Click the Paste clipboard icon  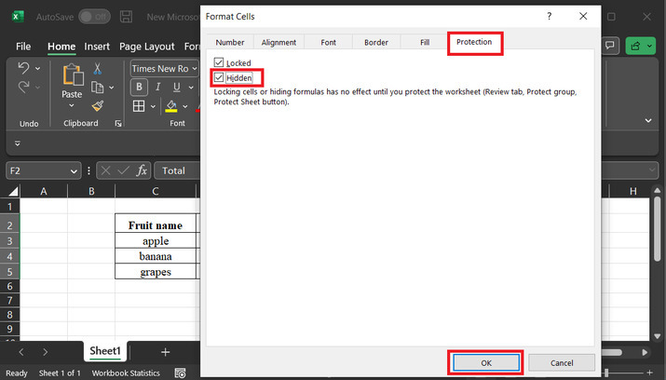(73, 75)
